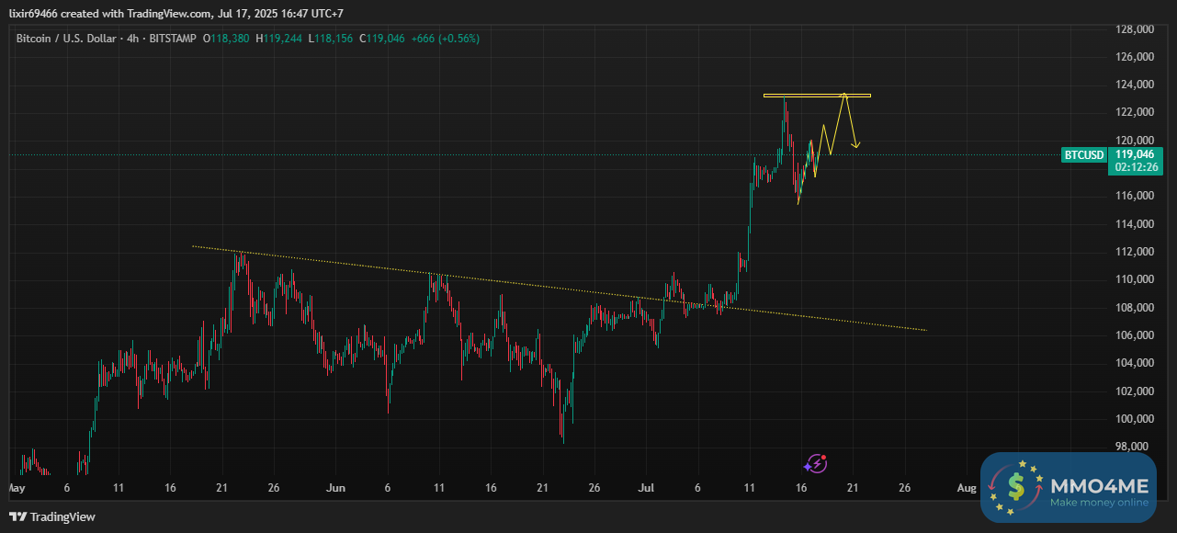Click the May label on the time axis
This screenshot has width=1177, height=533.
[x=16, y=488]
